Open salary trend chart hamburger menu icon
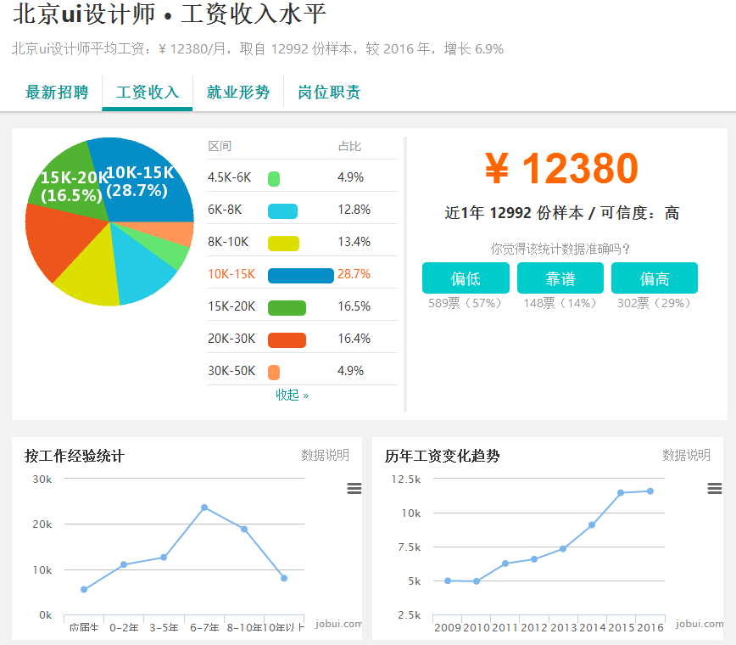Image resolution: width=736 pixels, height=645 pixels. coord(715,489)
